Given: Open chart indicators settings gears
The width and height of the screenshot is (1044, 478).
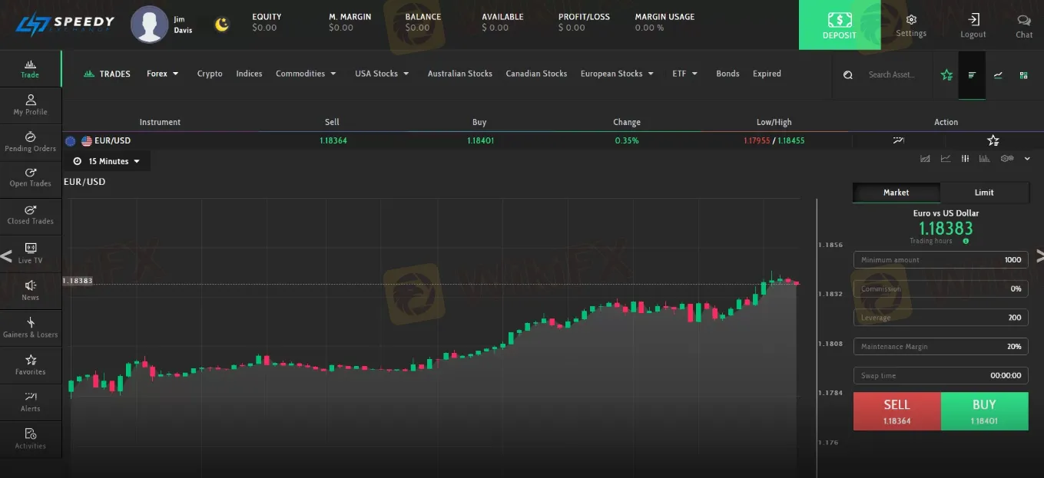Looking at the screenshot, I should point(1007,159).
